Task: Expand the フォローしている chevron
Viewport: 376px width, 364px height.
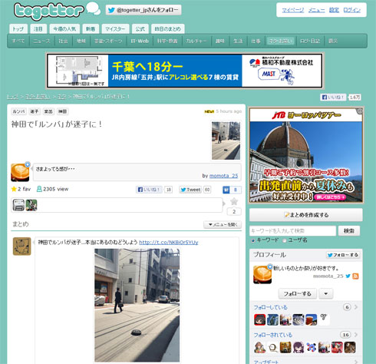Action: [x=356, y=307]
